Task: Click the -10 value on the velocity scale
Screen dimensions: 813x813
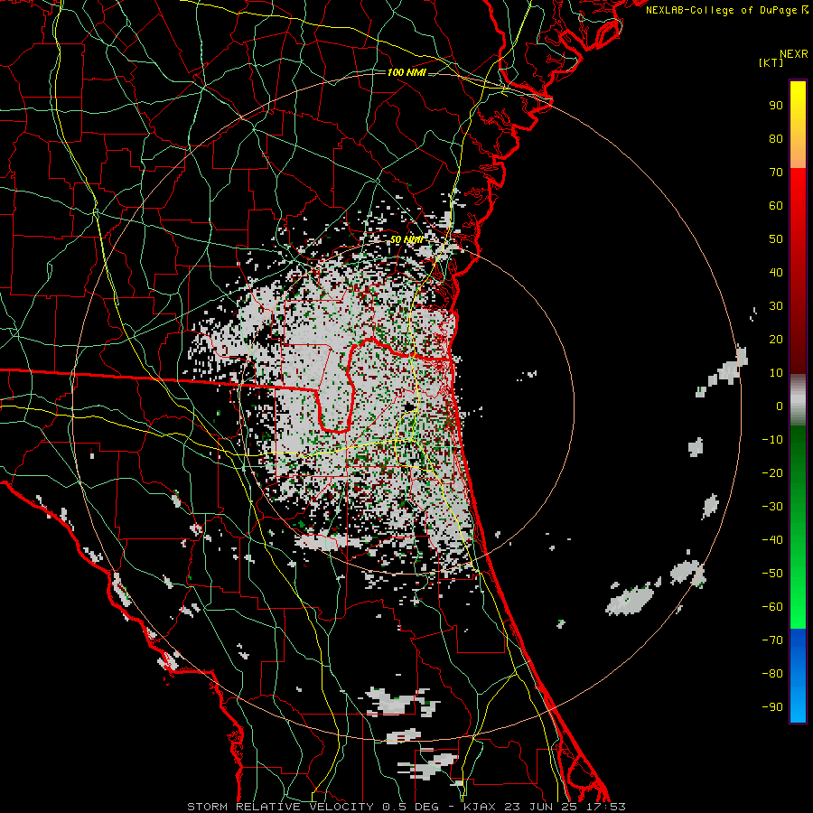Action: [x=772, y=440]
